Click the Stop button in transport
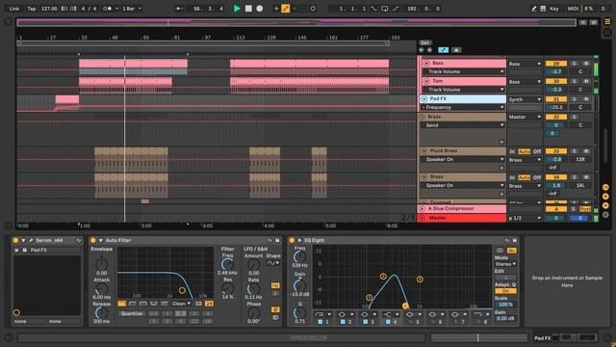616x347 pixels. click(x=248, y=9)
